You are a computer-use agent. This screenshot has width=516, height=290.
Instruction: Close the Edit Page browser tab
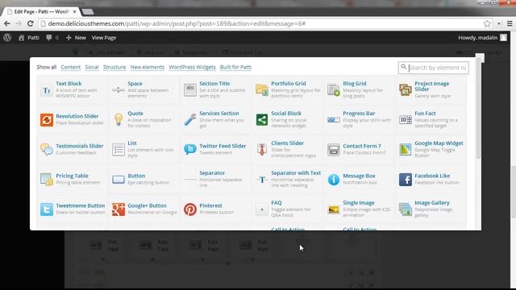(x=75, y=11)
